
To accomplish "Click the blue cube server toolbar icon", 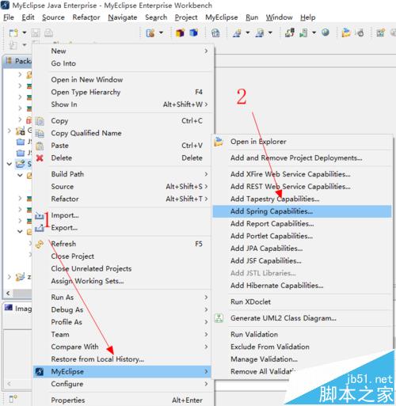I will click(194, 33).
